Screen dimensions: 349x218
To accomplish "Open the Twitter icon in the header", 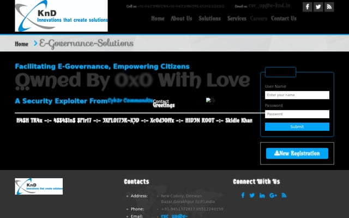I will pos(318,7).
